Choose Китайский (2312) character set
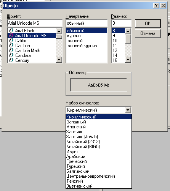 [x=99, y=142]
